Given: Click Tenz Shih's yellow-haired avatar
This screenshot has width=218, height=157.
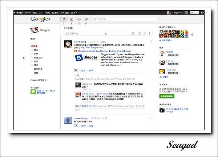Looking at the screenshot, I should pos(162,72).
